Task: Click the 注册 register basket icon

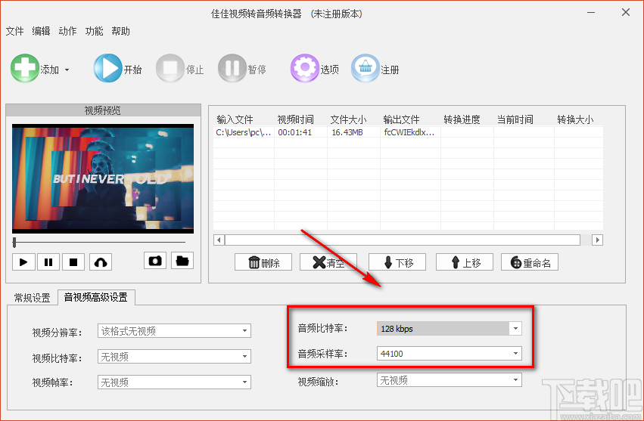Action: click(365, 68)
